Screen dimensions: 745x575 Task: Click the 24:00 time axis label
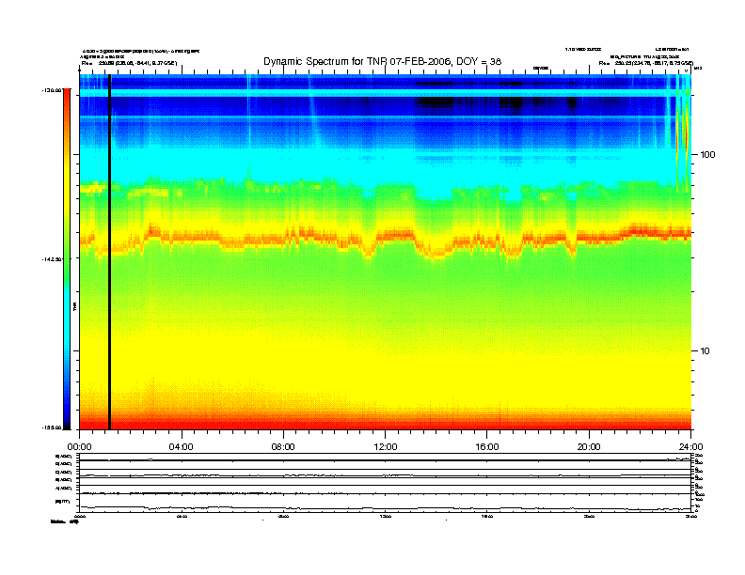click(690, 447)
